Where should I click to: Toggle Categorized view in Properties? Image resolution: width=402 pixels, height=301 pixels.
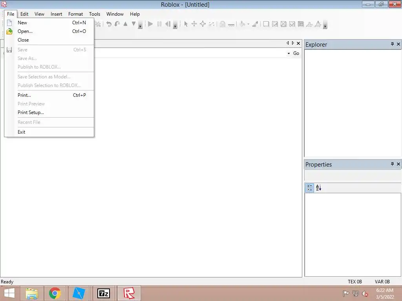click(310, 188)
